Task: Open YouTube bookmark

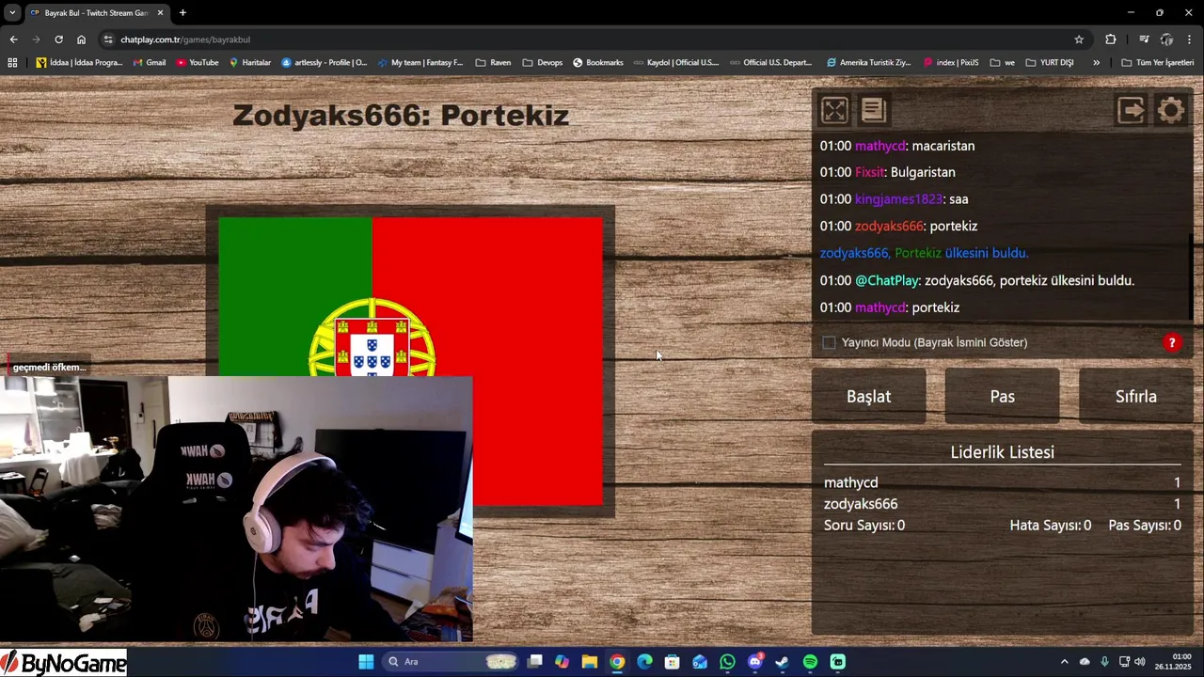Action: point(198,63)
